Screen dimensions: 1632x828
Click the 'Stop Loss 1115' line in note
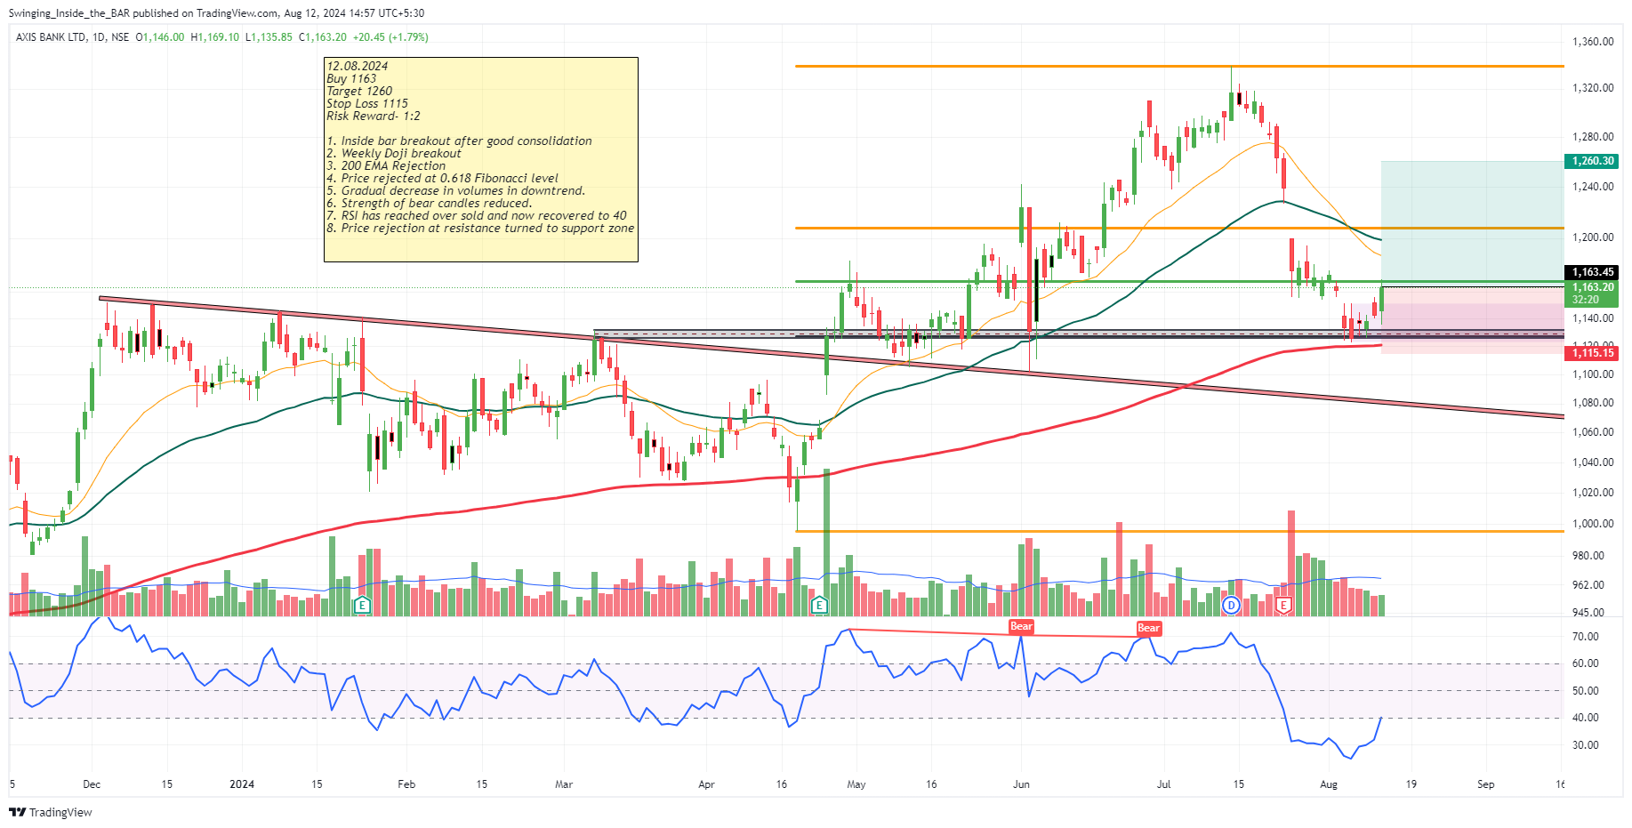(x=367, y=103)
